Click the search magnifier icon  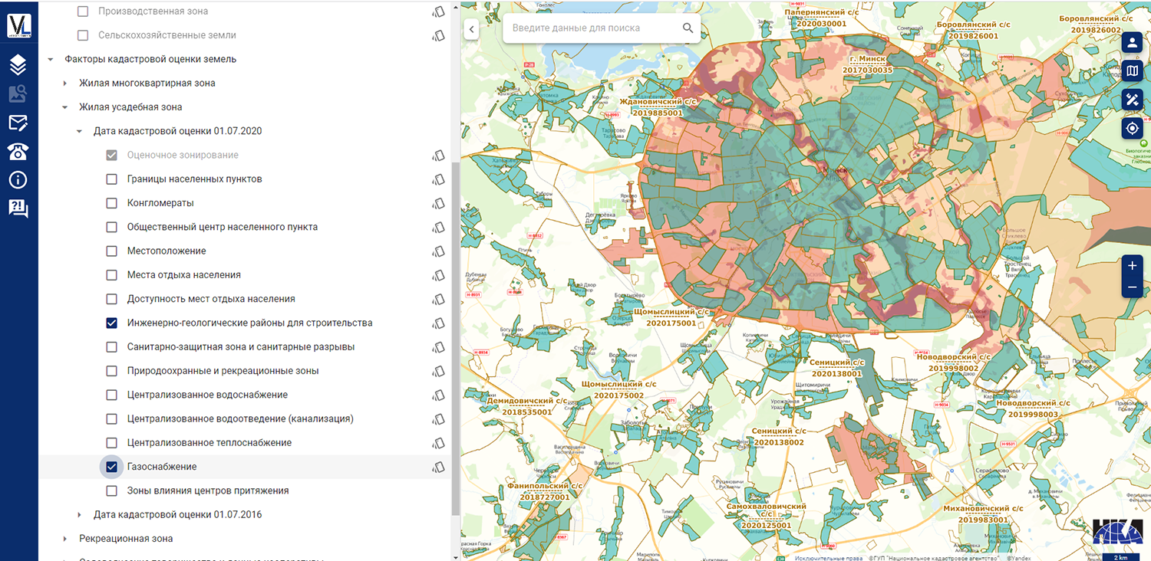tap(688, 28)
